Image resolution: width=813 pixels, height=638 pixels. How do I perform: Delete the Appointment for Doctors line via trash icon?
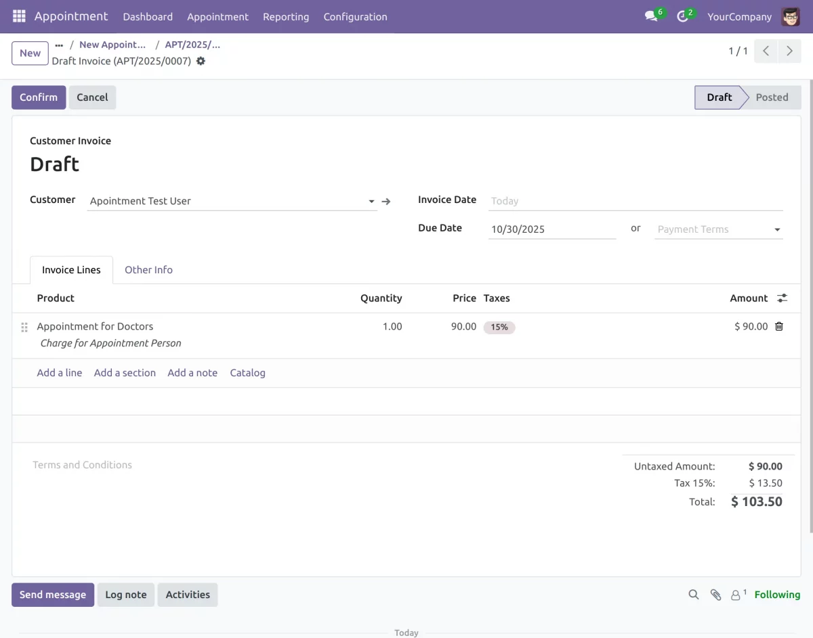[778, 326]
